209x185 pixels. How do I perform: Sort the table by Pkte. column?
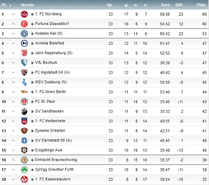pyautogui.click(x=202, y=5)
